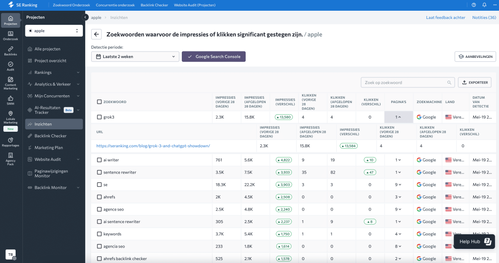Check the ahrefs row checkbox

pos(99,197)
